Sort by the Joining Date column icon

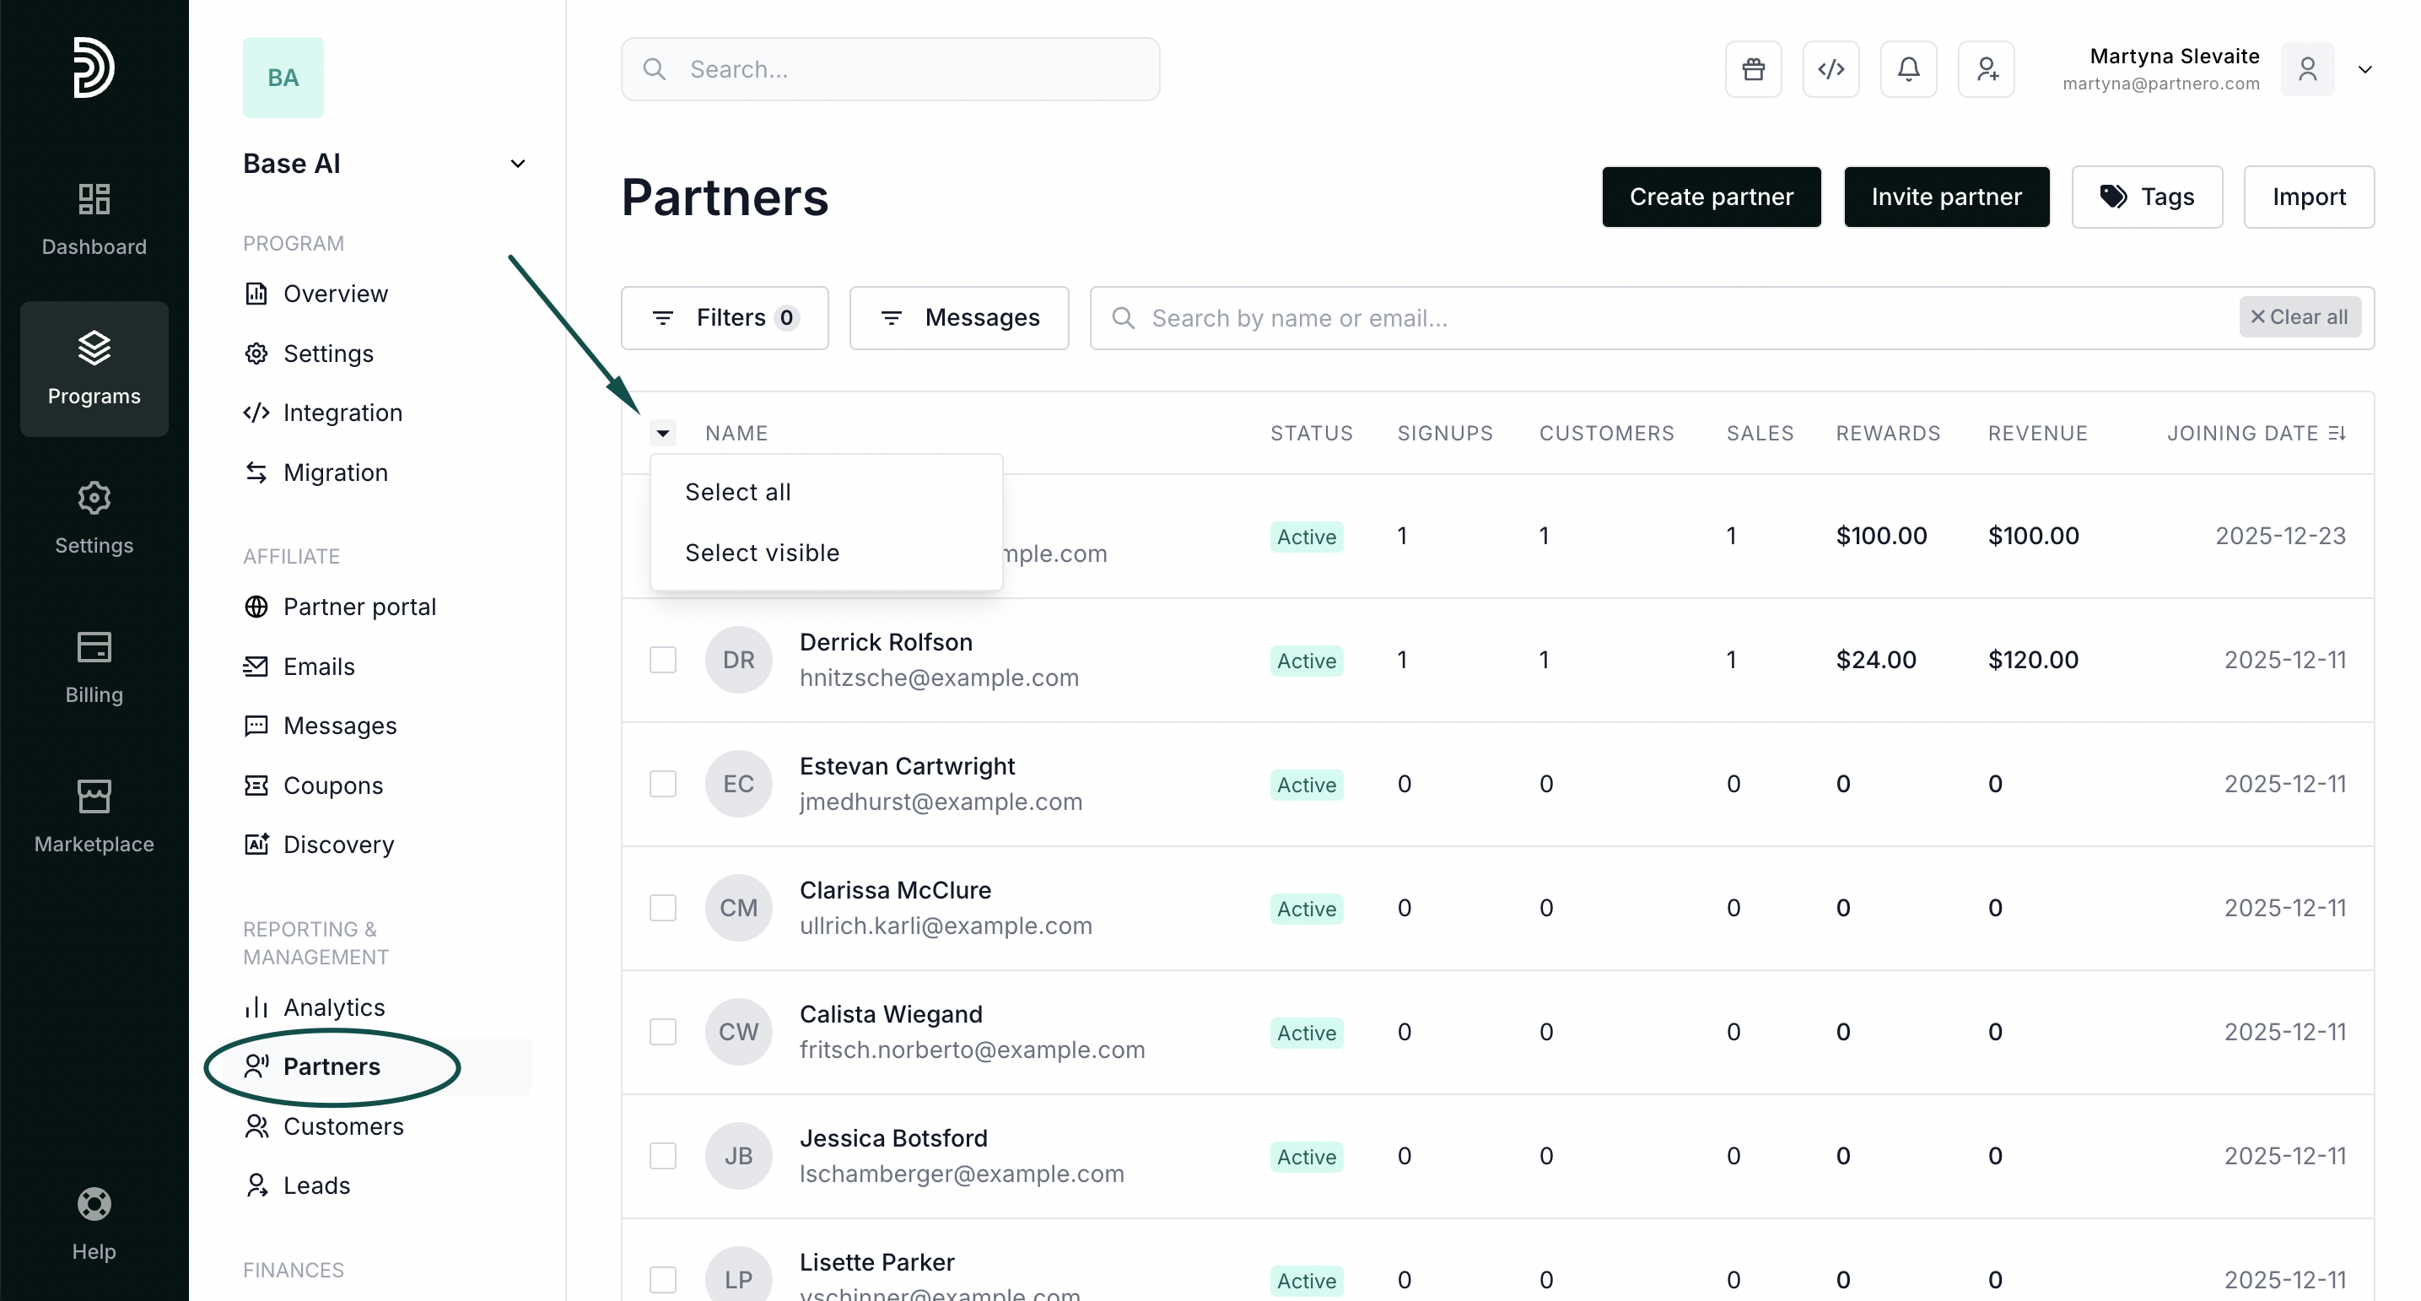tap(2337, 434)
